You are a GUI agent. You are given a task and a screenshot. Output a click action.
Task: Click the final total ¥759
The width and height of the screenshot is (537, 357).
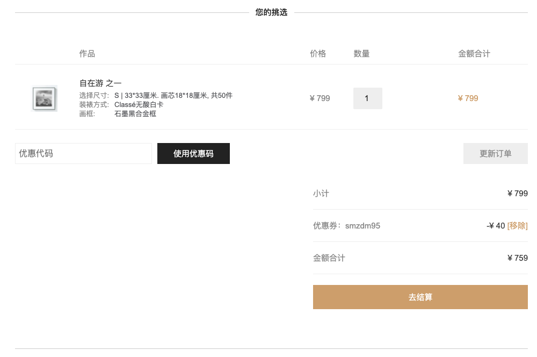click(518, 258)
